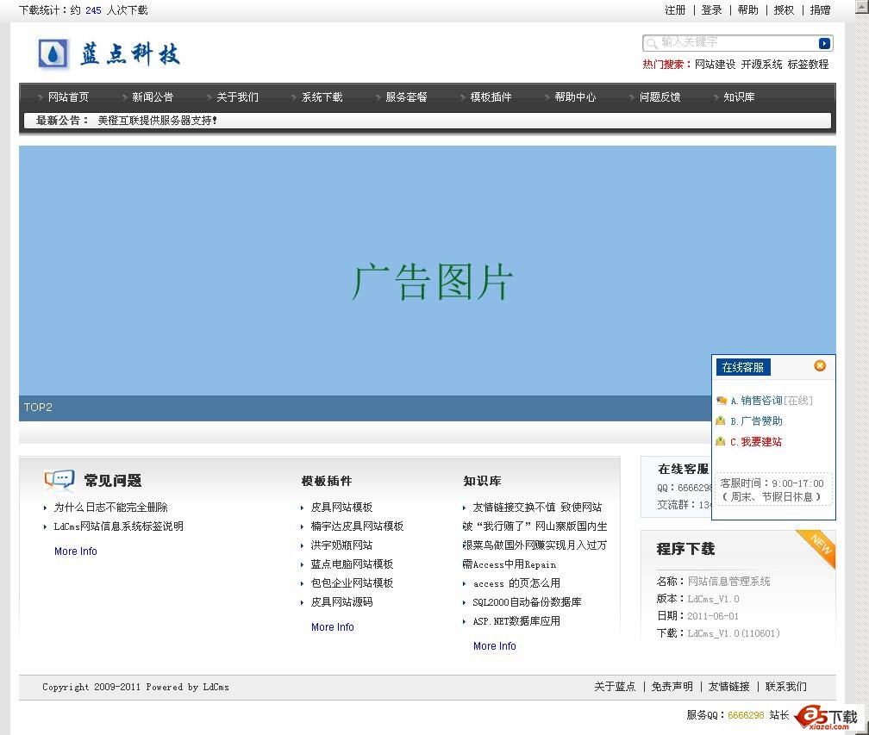Open the 网站首页 navigation item
Screen dimensions: 869x735
[68, 97]
